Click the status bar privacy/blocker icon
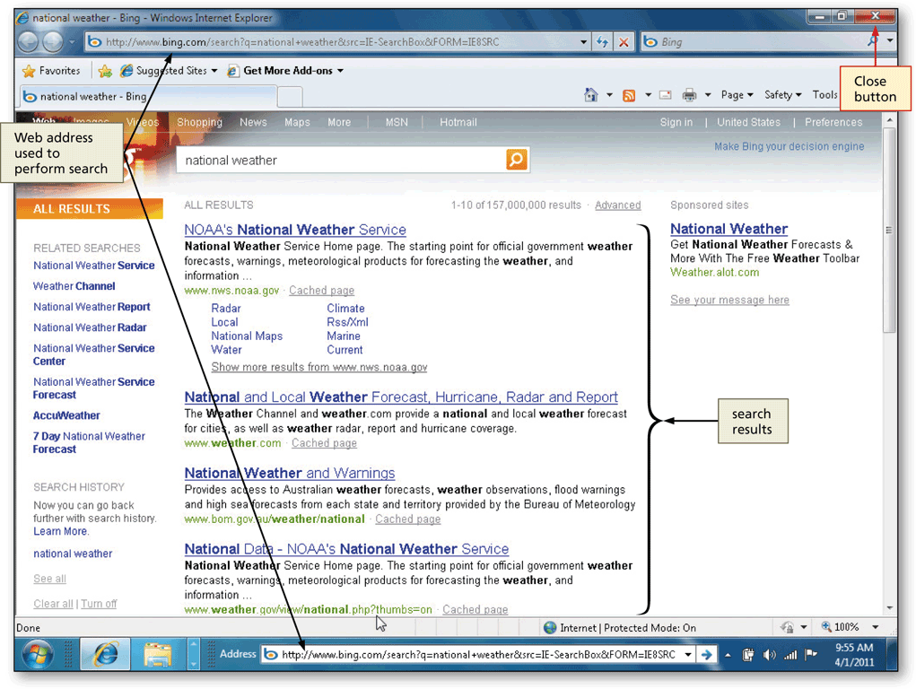Image resolution: width=916 pixels, height=689 pixels. 787,628
